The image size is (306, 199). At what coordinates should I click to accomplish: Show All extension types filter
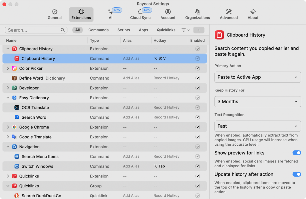(x=77, y=30)
